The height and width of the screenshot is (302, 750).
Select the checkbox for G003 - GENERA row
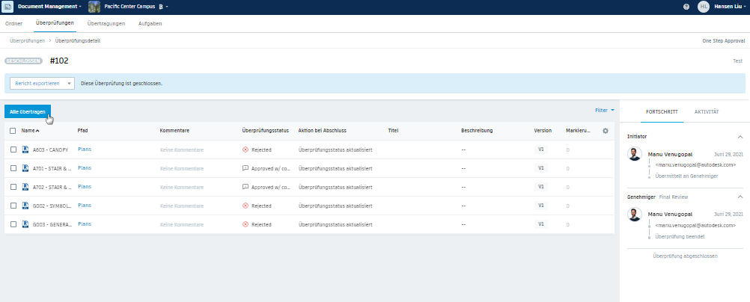click(13, 224)
